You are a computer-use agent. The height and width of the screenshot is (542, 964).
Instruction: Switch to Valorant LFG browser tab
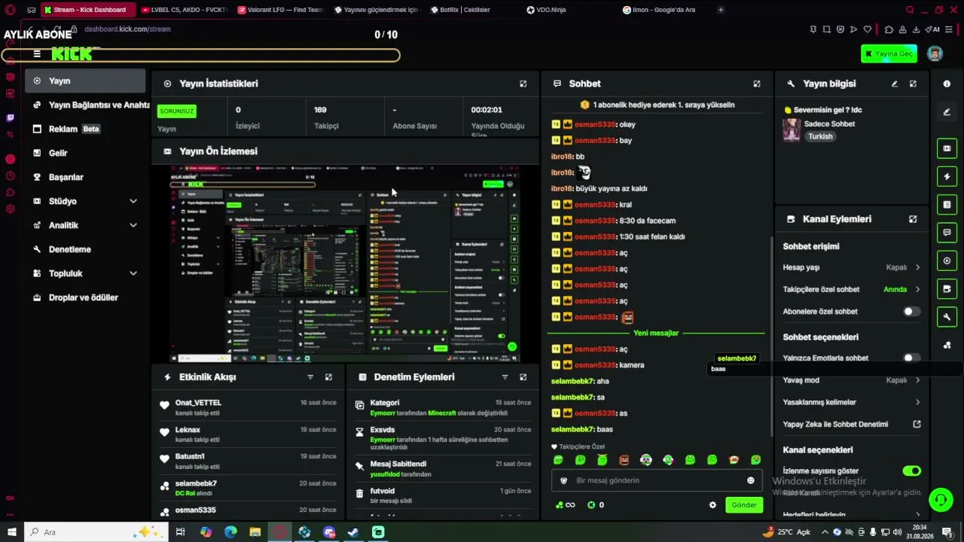(280, 10)
